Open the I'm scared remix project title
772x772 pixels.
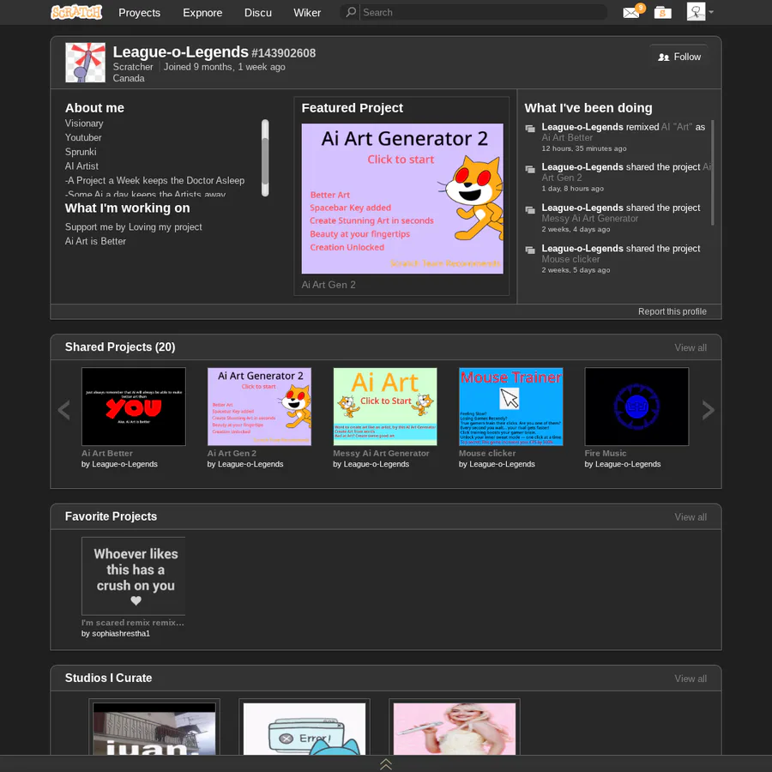click(x=133, y=623)
